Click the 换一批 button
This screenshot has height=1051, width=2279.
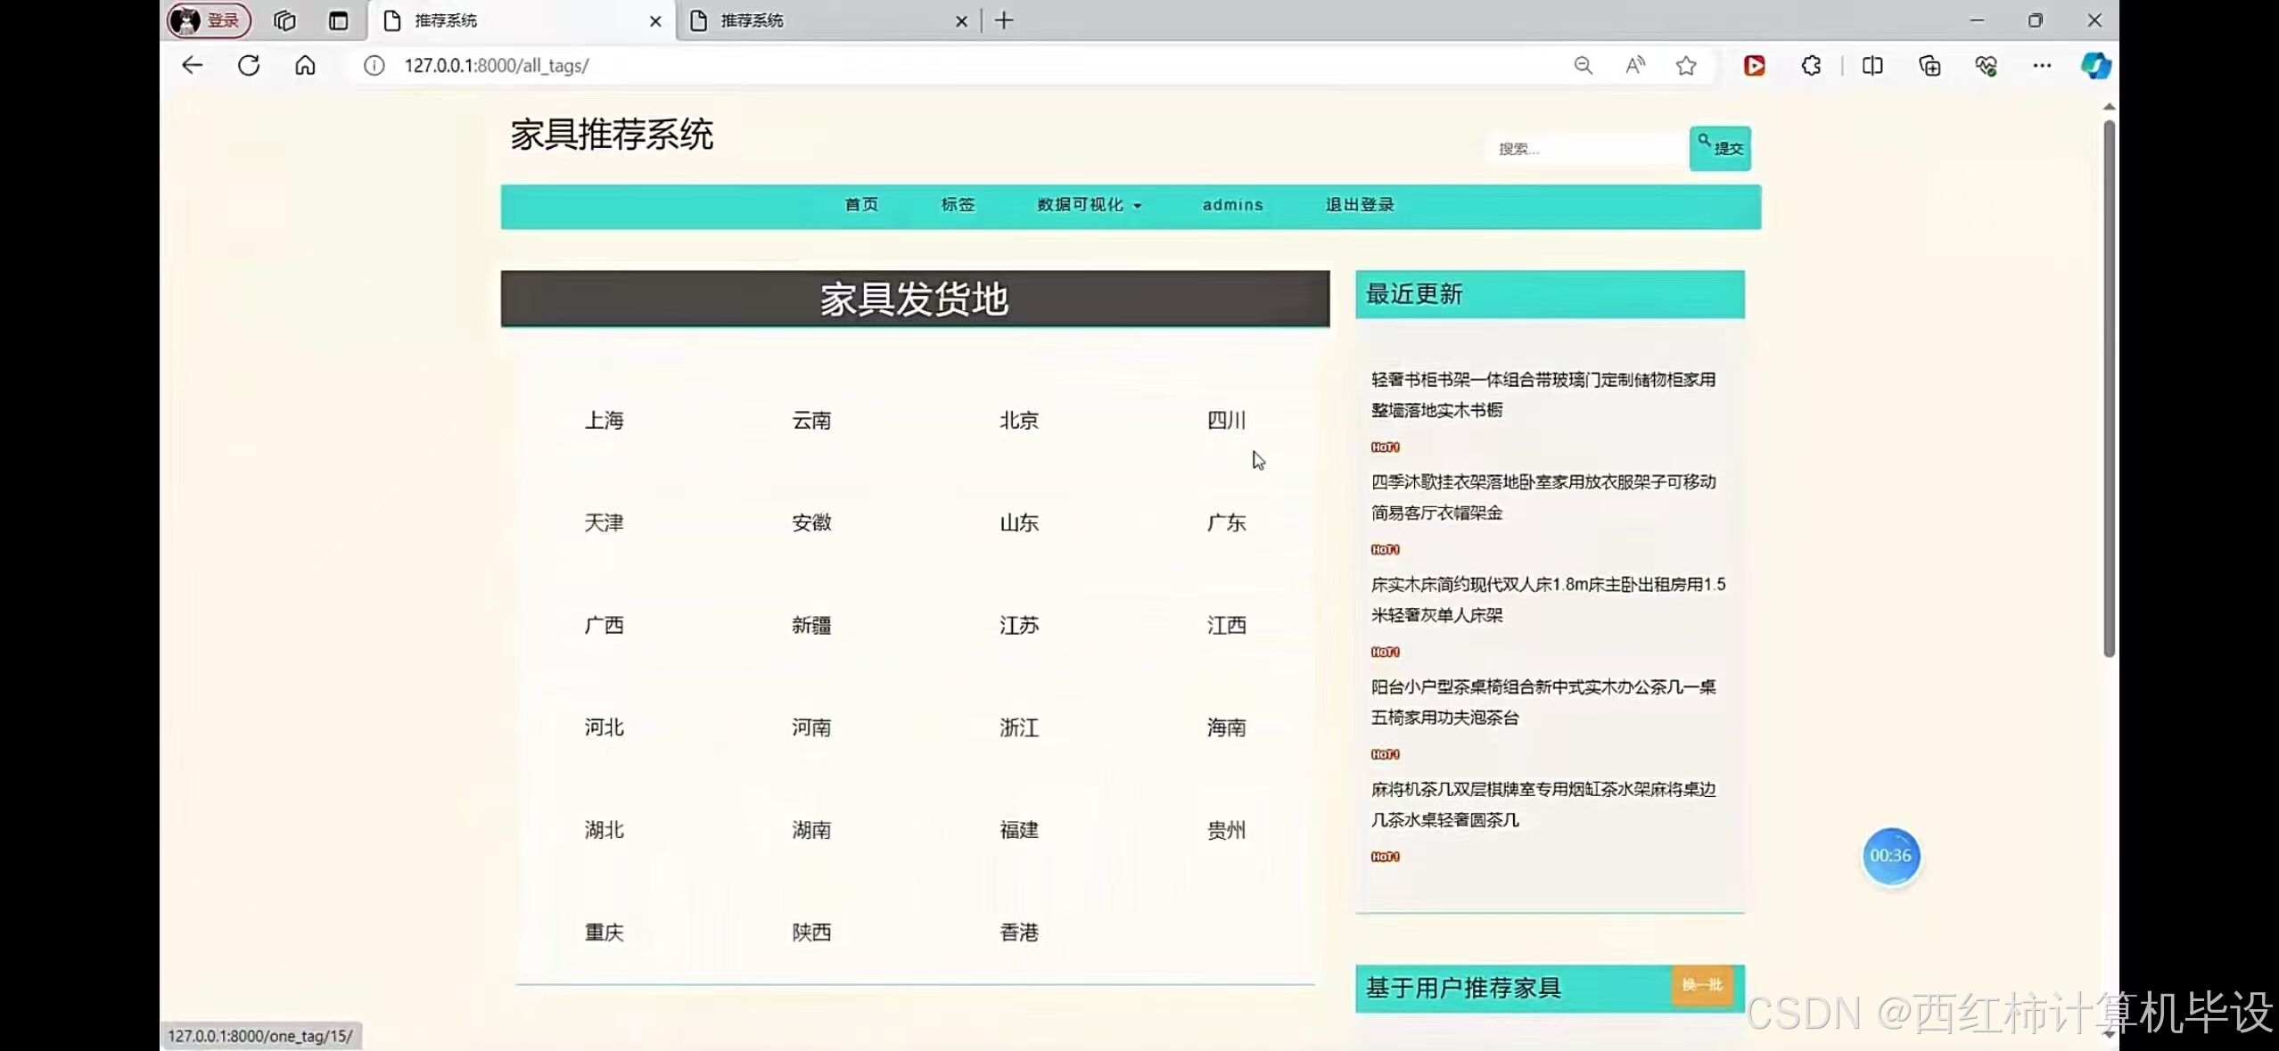[1701, 985]
